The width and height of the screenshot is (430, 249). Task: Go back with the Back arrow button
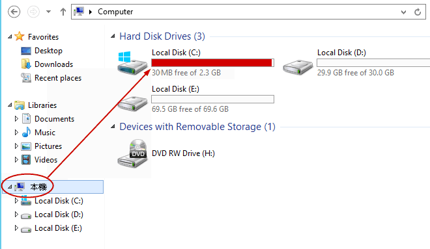(14, 12)
